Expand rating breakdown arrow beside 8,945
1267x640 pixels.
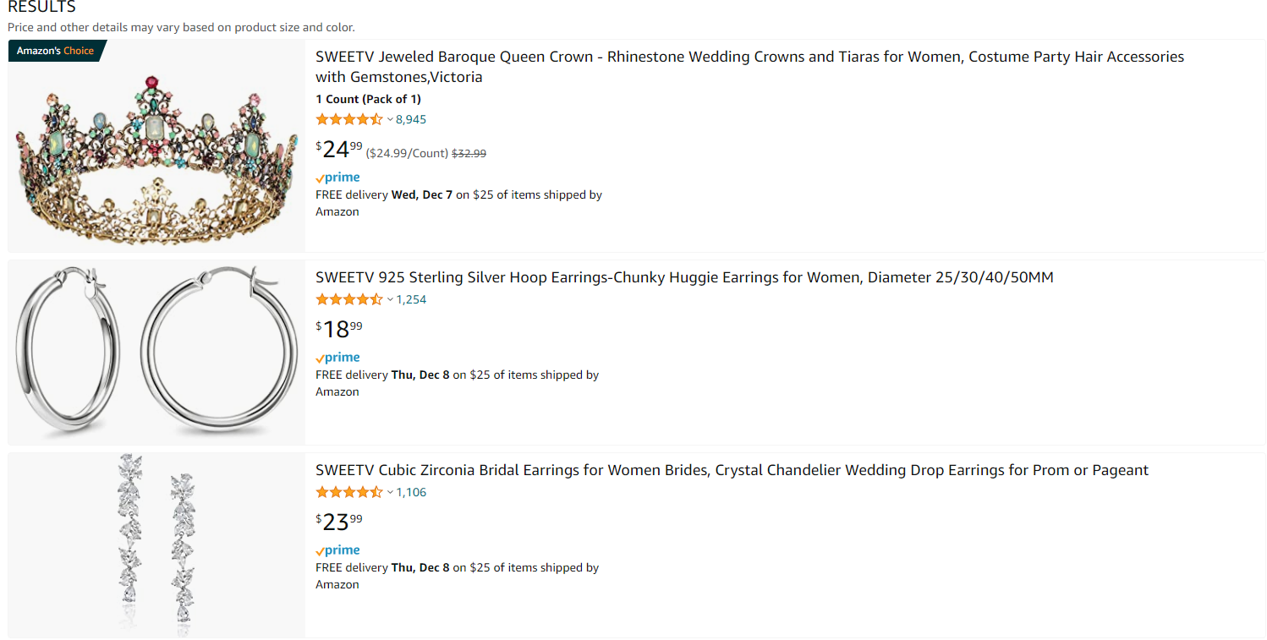(390, 120)
